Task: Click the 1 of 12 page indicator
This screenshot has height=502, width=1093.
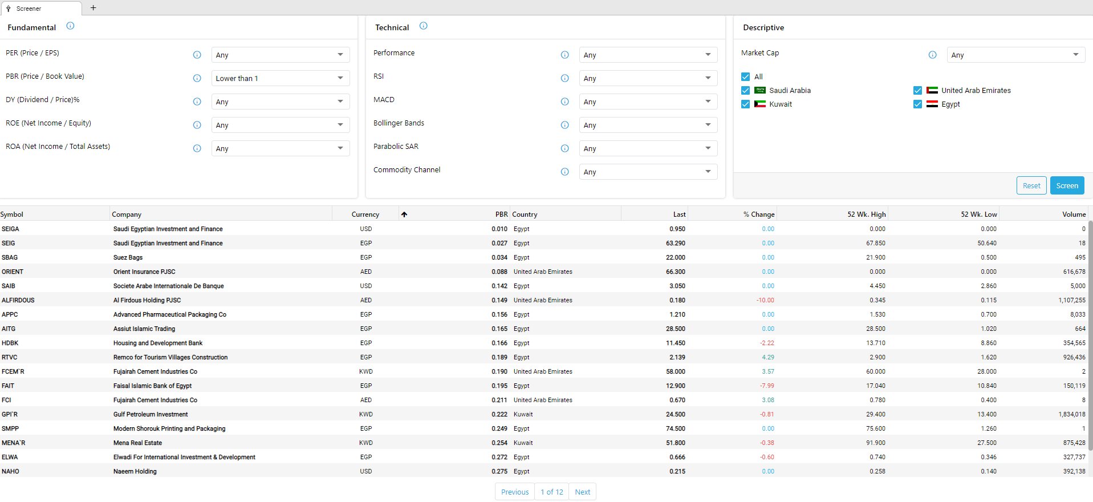Action: [x=552, y=492]
